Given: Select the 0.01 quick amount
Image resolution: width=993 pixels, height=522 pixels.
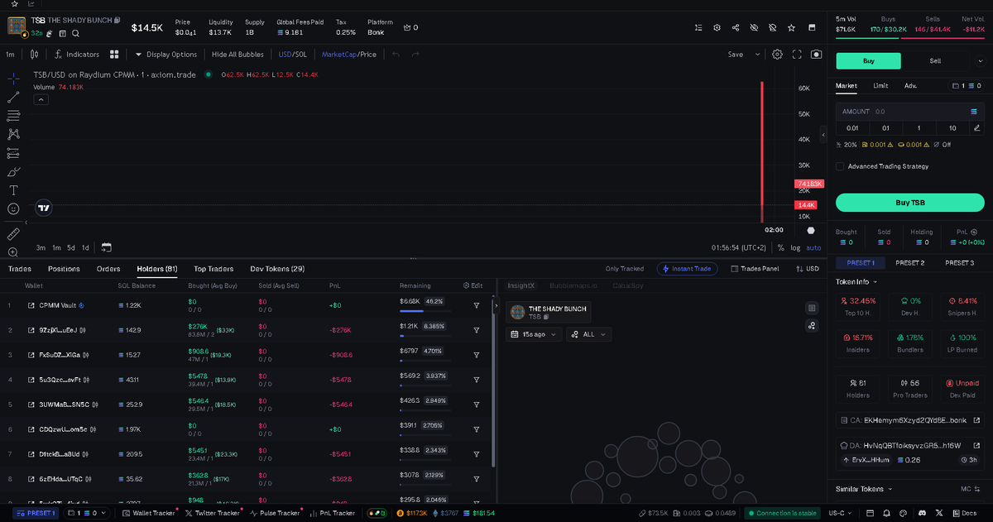Looking at the screenshot, I should 852,128.
